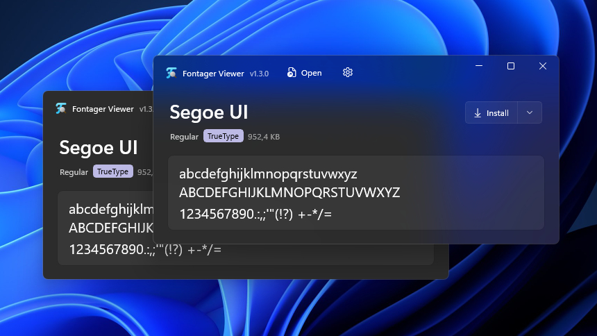The height and width of the screenshot is (336, 597).
Task: Minimize the front Fontager Viewer window
Action: 479,66
